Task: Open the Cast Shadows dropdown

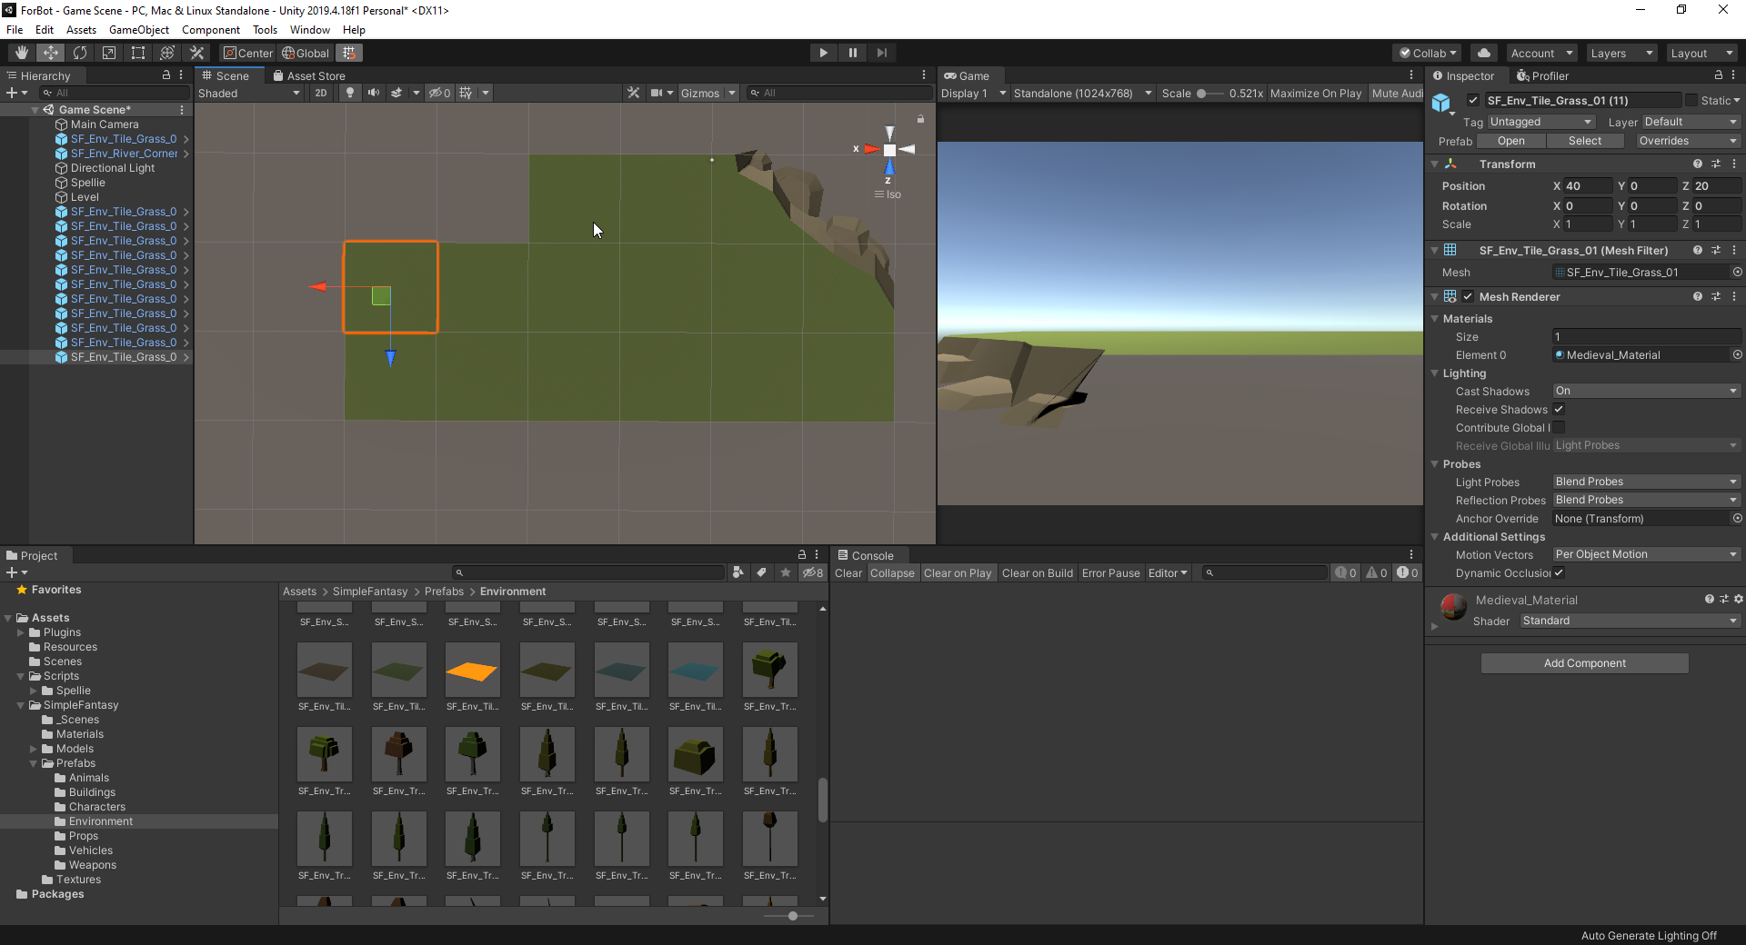Action: tap(1646, 392)
